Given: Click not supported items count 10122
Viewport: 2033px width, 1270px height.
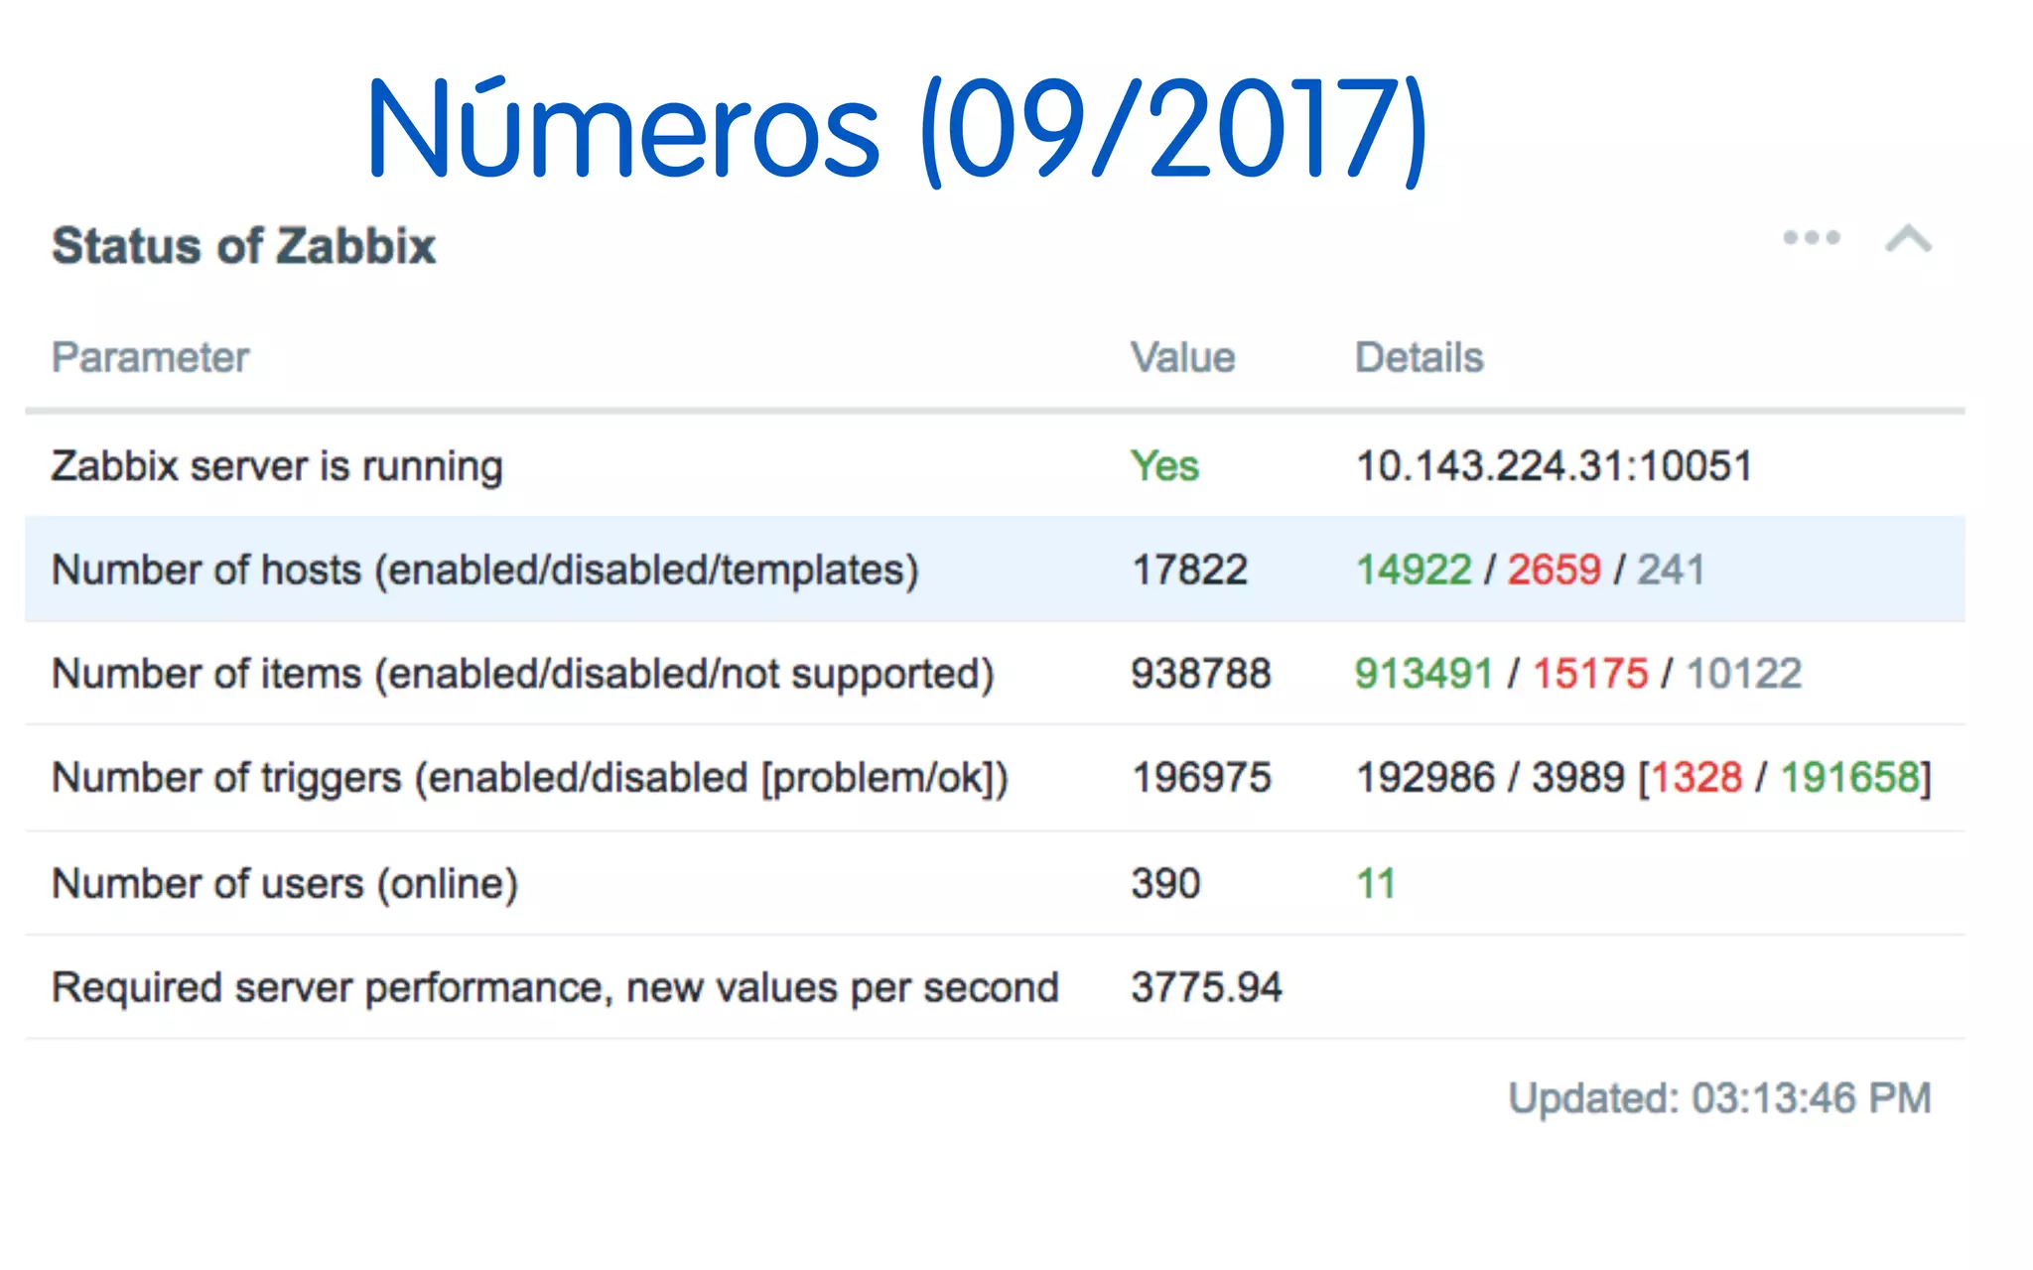Looking at the screenshot, I should coord(1743,675).
